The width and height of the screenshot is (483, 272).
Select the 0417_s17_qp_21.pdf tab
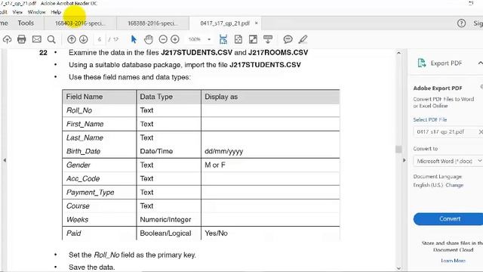pos(225,23)
